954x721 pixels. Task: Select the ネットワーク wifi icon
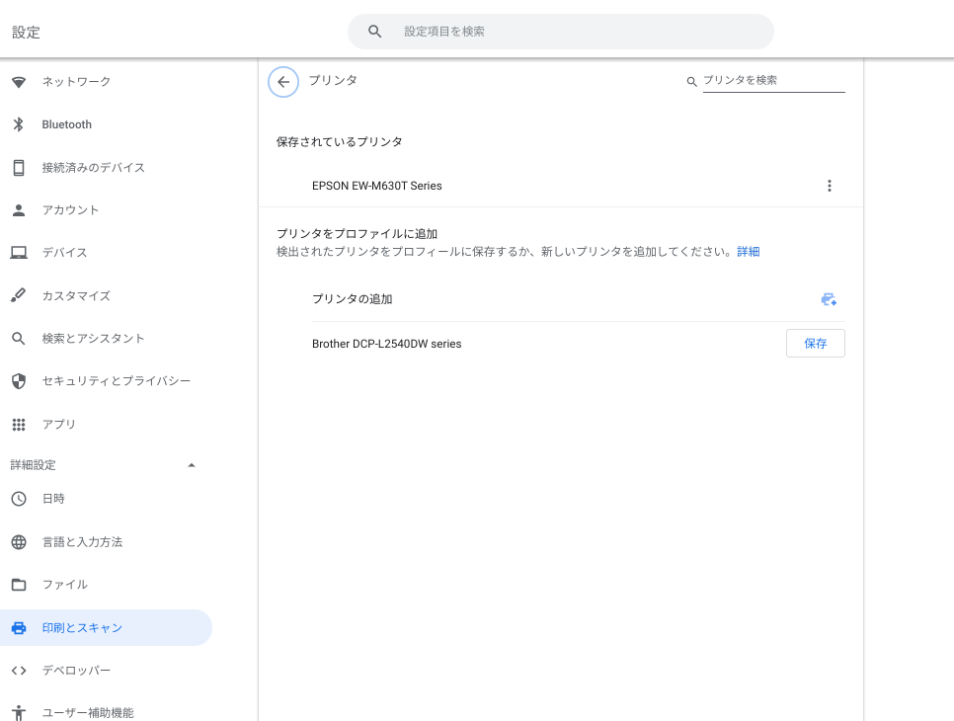click(19, 82)
